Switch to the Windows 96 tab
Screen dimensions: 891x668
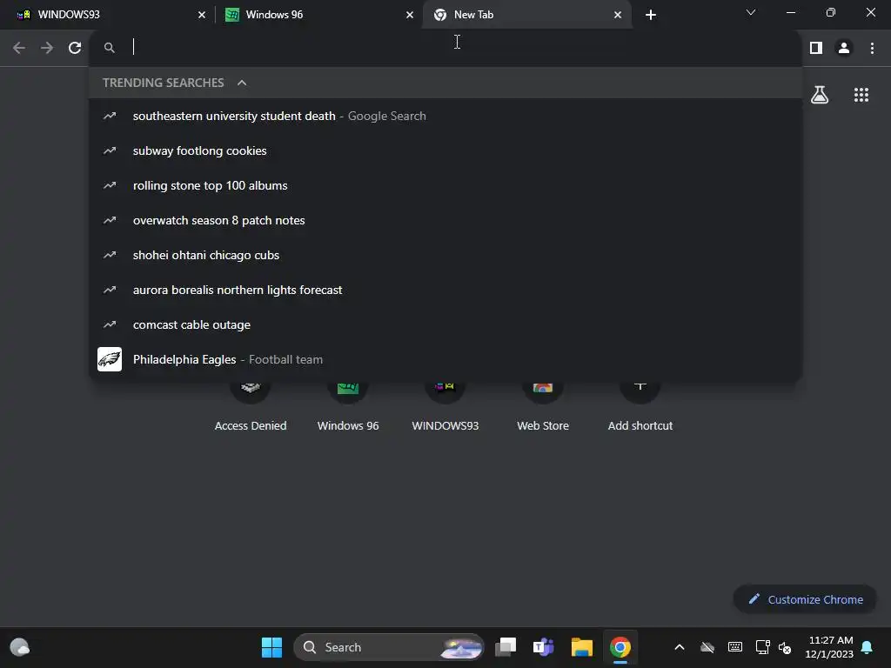click(318, 15)
